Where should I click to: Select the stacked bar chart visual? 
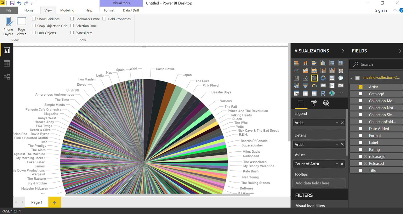296,63
